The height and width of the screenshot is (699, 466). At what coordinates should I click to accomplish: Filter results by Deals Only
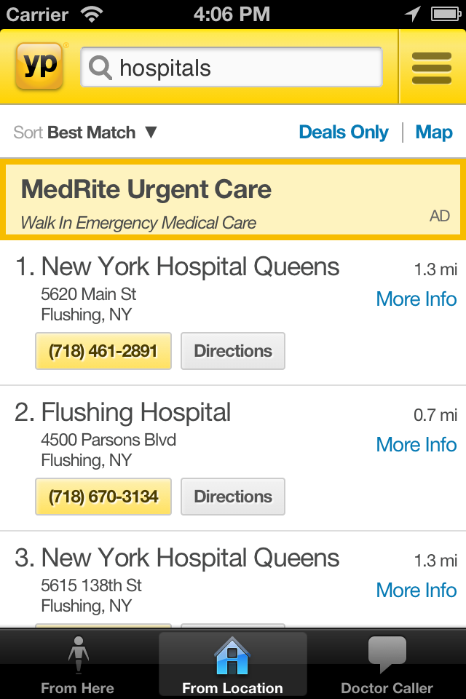coord(344,133)
